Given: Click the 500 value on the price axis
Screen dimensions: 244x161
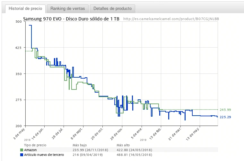Looking at the screenshot, I should point(18,22).
